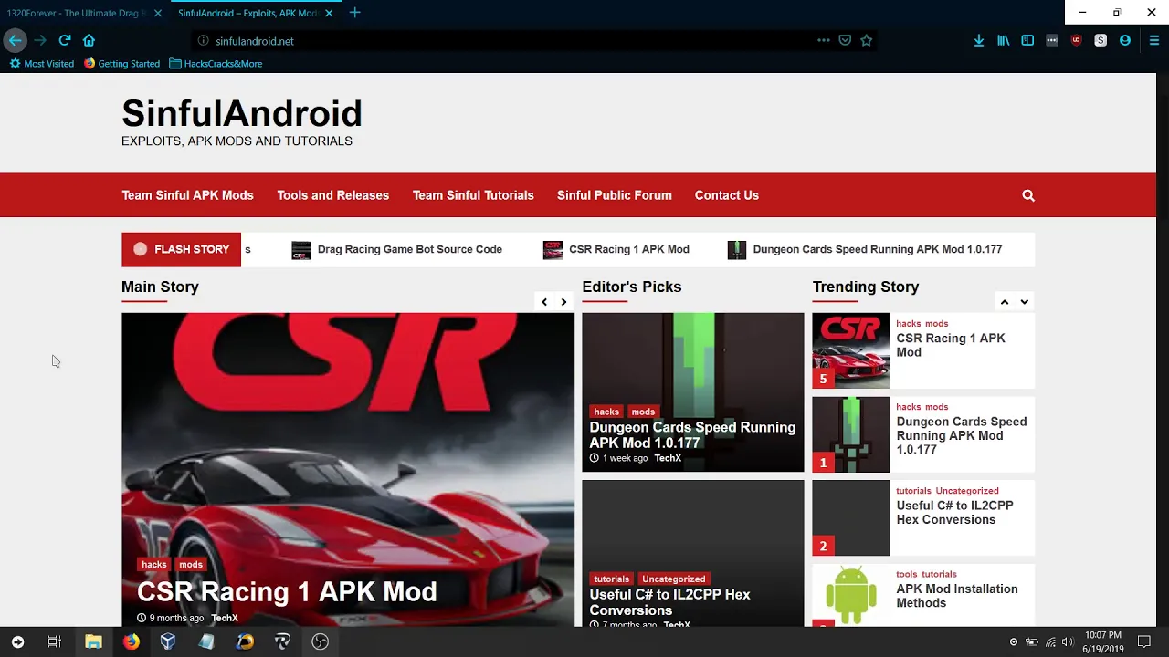Viewport: 1169px width, 657px height.
Task: Open OBS Studio from taskbar
Action: click(x=320, y=641)
